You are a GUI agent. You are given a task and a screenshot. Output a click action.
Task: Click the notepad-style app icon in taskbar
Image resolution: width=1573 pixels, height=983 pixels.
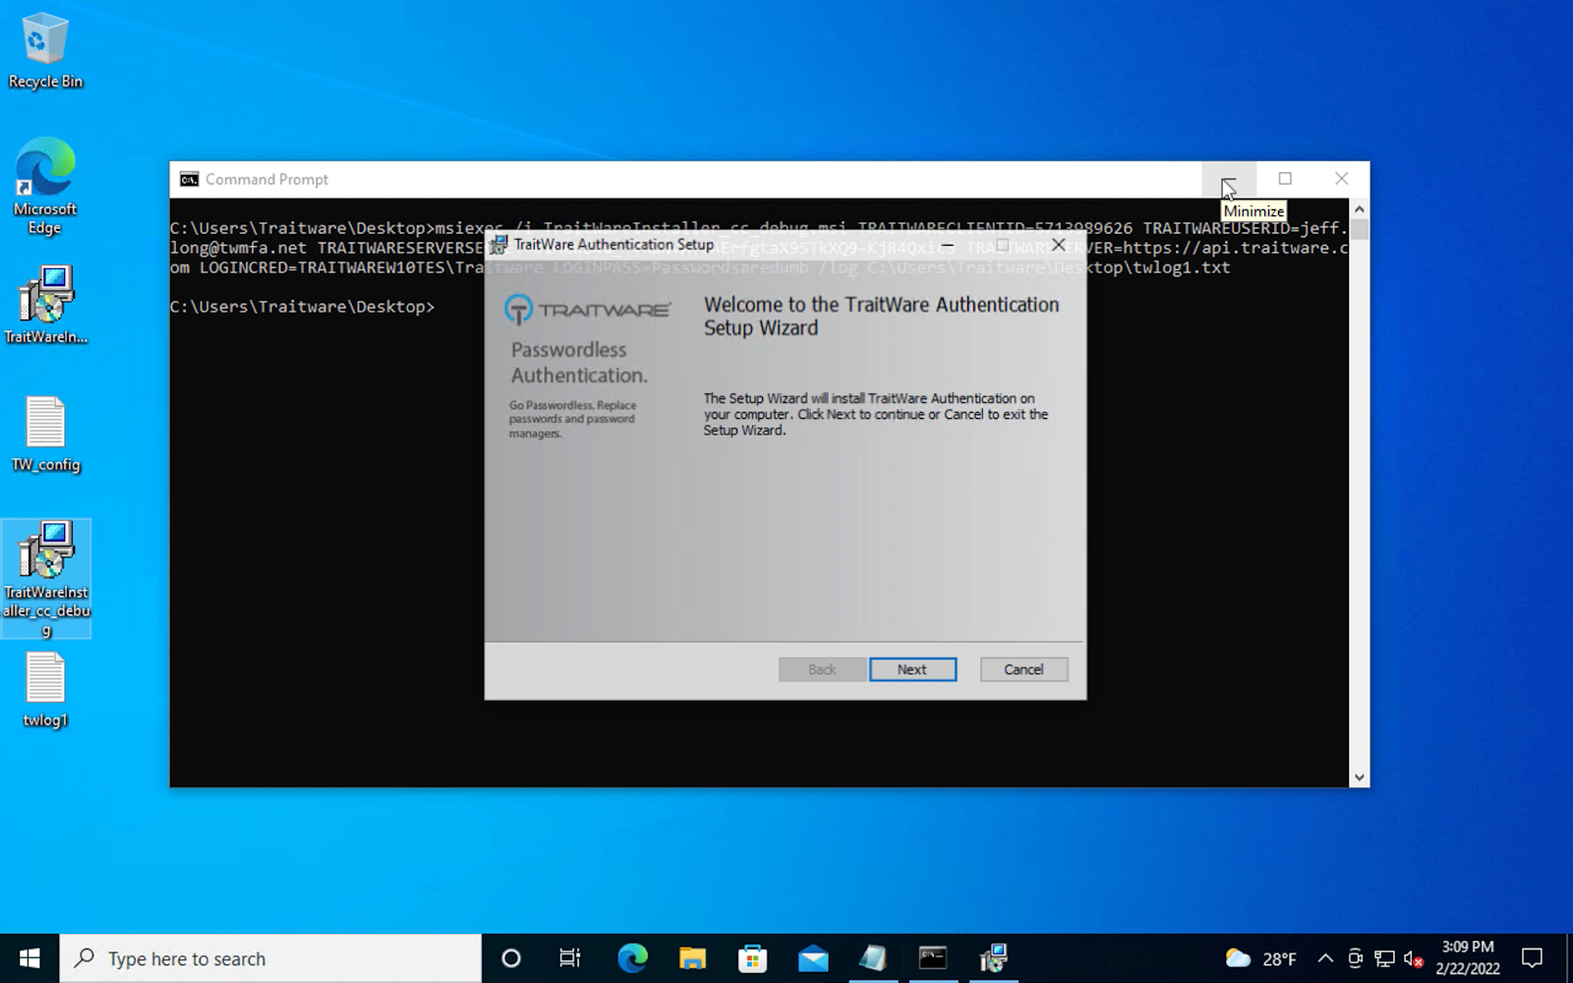(x=873, y=958)
